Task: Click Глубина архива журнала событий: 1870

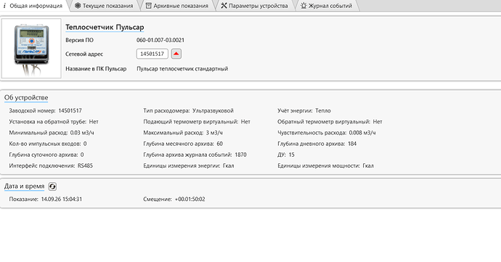Action: [x=195, y=155]
